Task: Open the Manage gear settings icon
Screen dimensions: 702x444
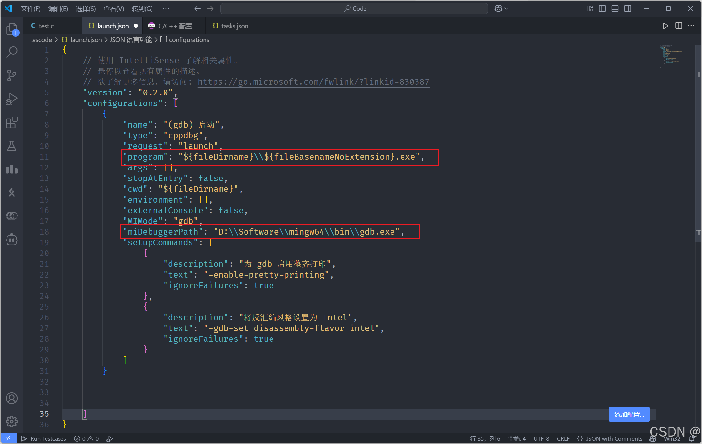Action: pos(12,422)
